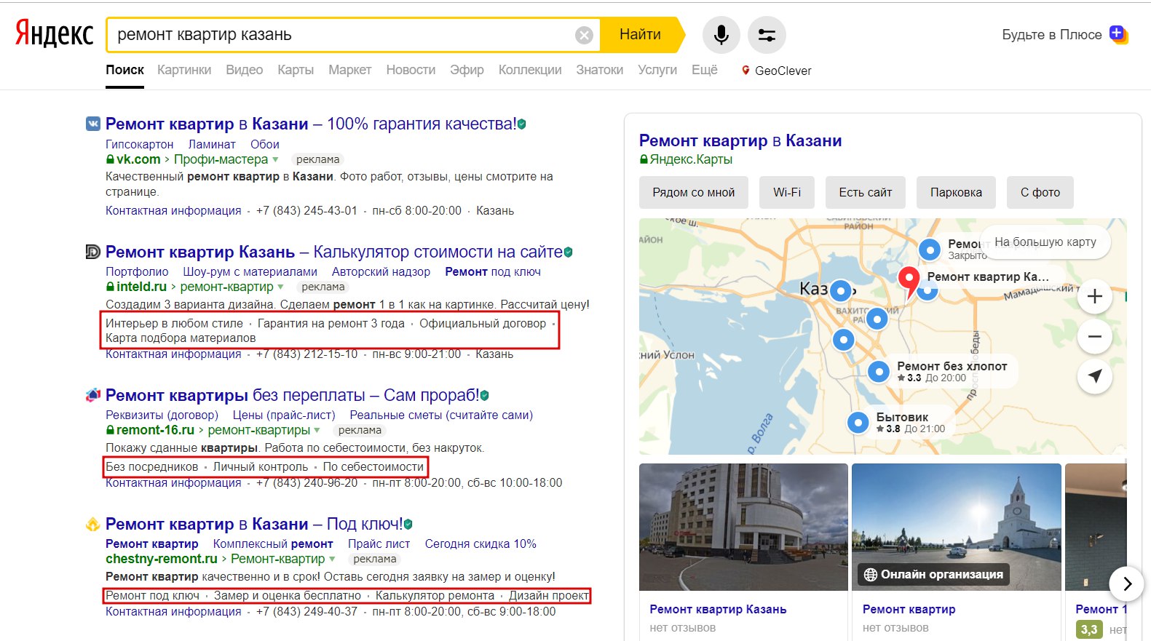Click the 'Будьте в Плюсе' link
This screenshot has height=641, width=1151.
click(1052, 34)
